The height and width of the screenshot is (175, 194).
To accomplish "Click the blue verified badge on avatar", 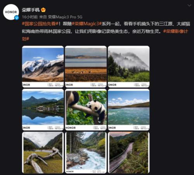I will 17,17.
